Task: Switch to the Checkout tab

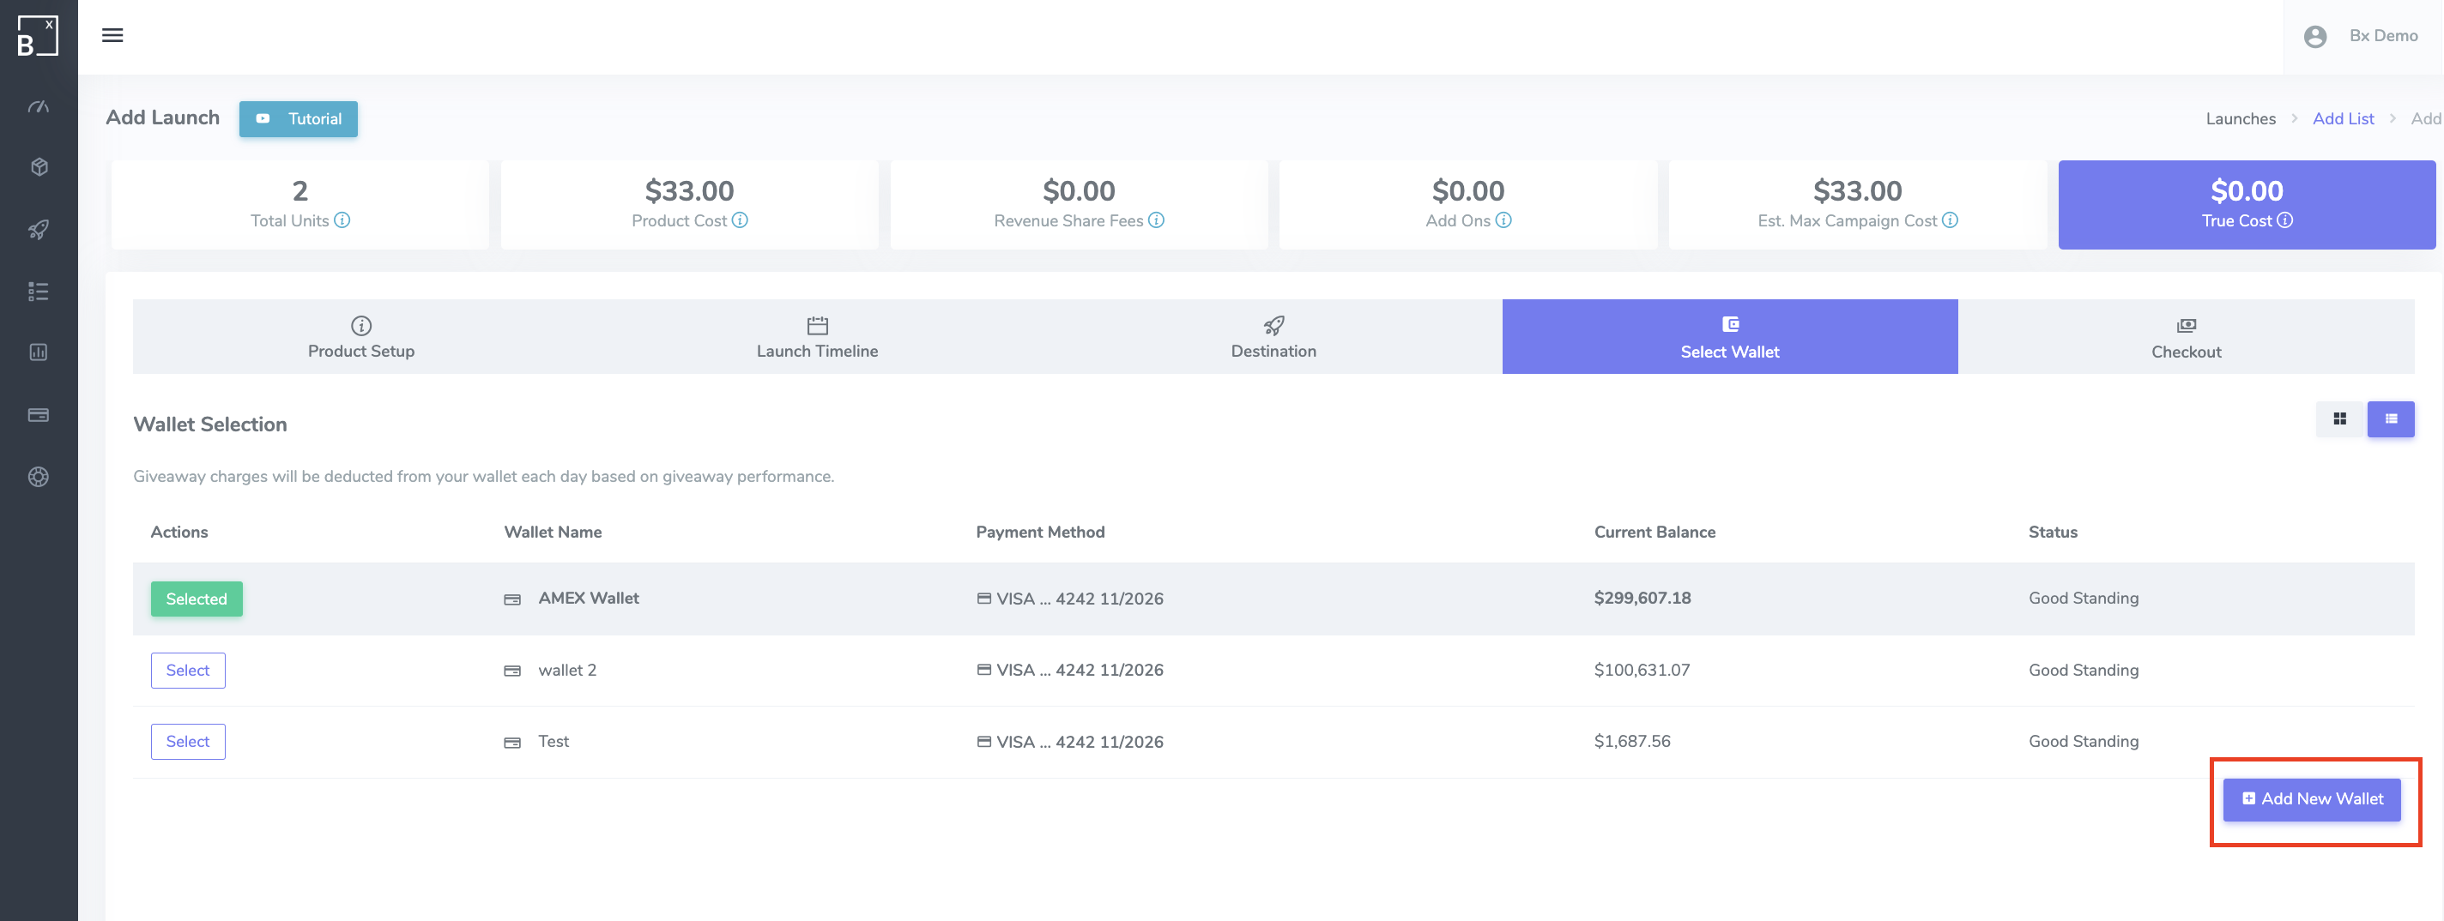Action: pyautogui.click(x=2185, y=337)
